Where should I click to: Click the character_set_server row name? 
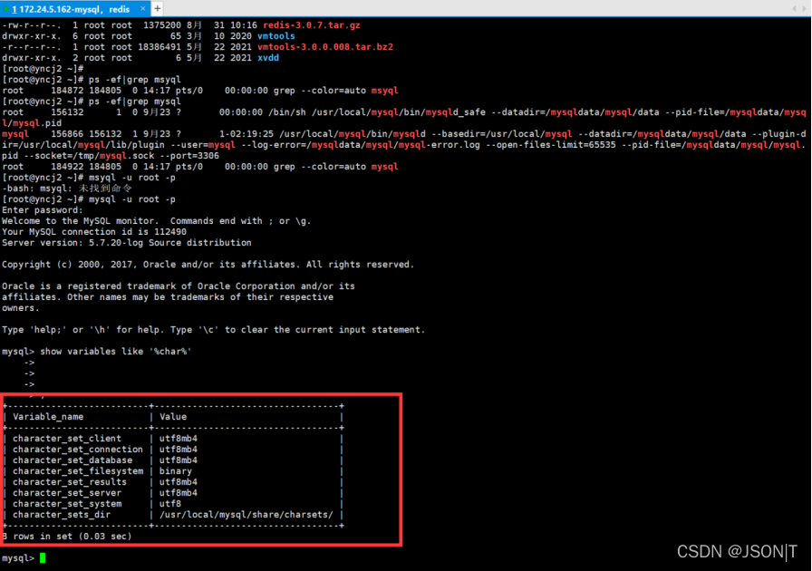point(67,493)
